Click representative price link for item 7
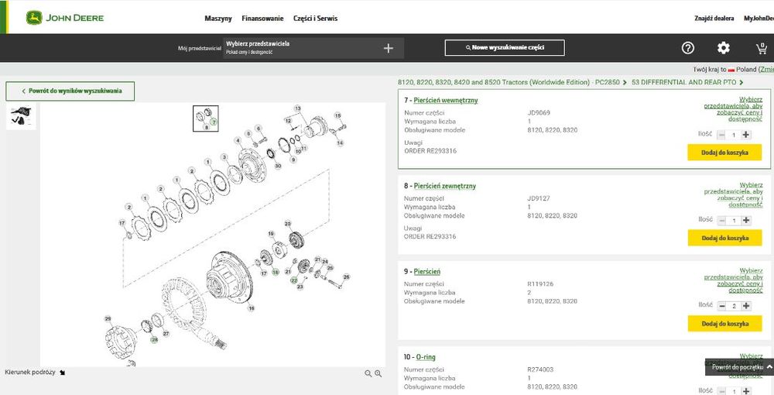The width and height of the screenshot is (774, 395). 733,109
